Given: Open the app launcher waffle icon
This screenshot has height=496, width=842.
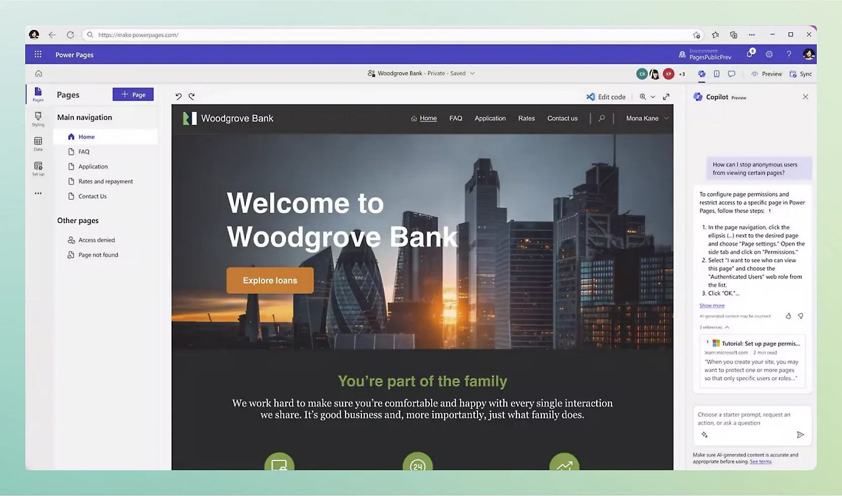Looking at the screenshot, I should tap(38, 55).
